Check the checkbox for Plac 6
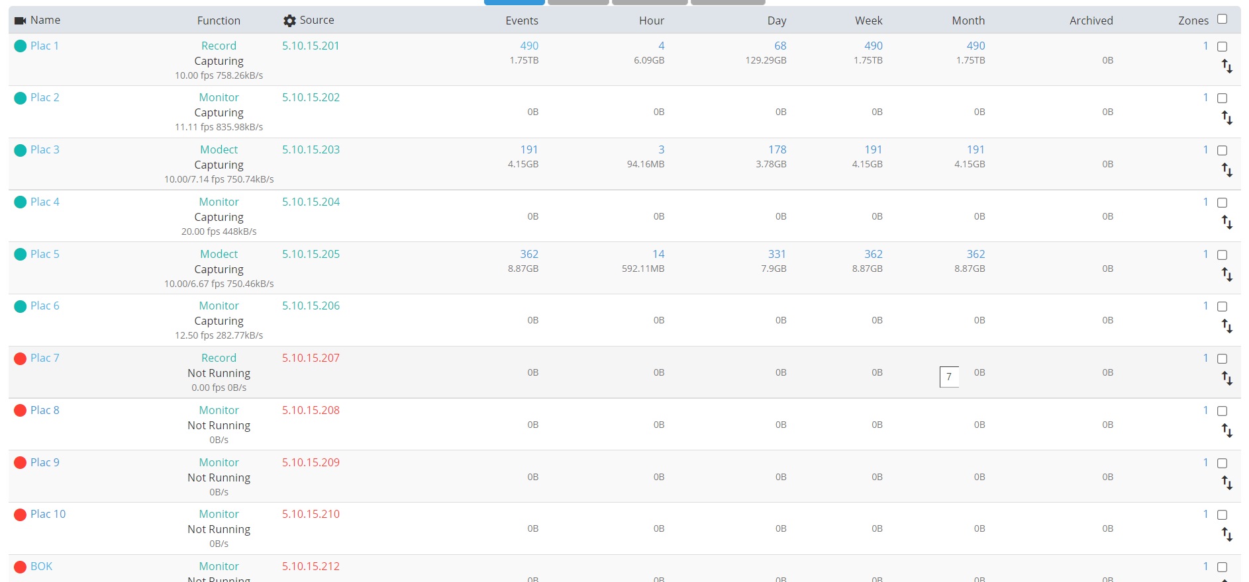 (1223, 307)
